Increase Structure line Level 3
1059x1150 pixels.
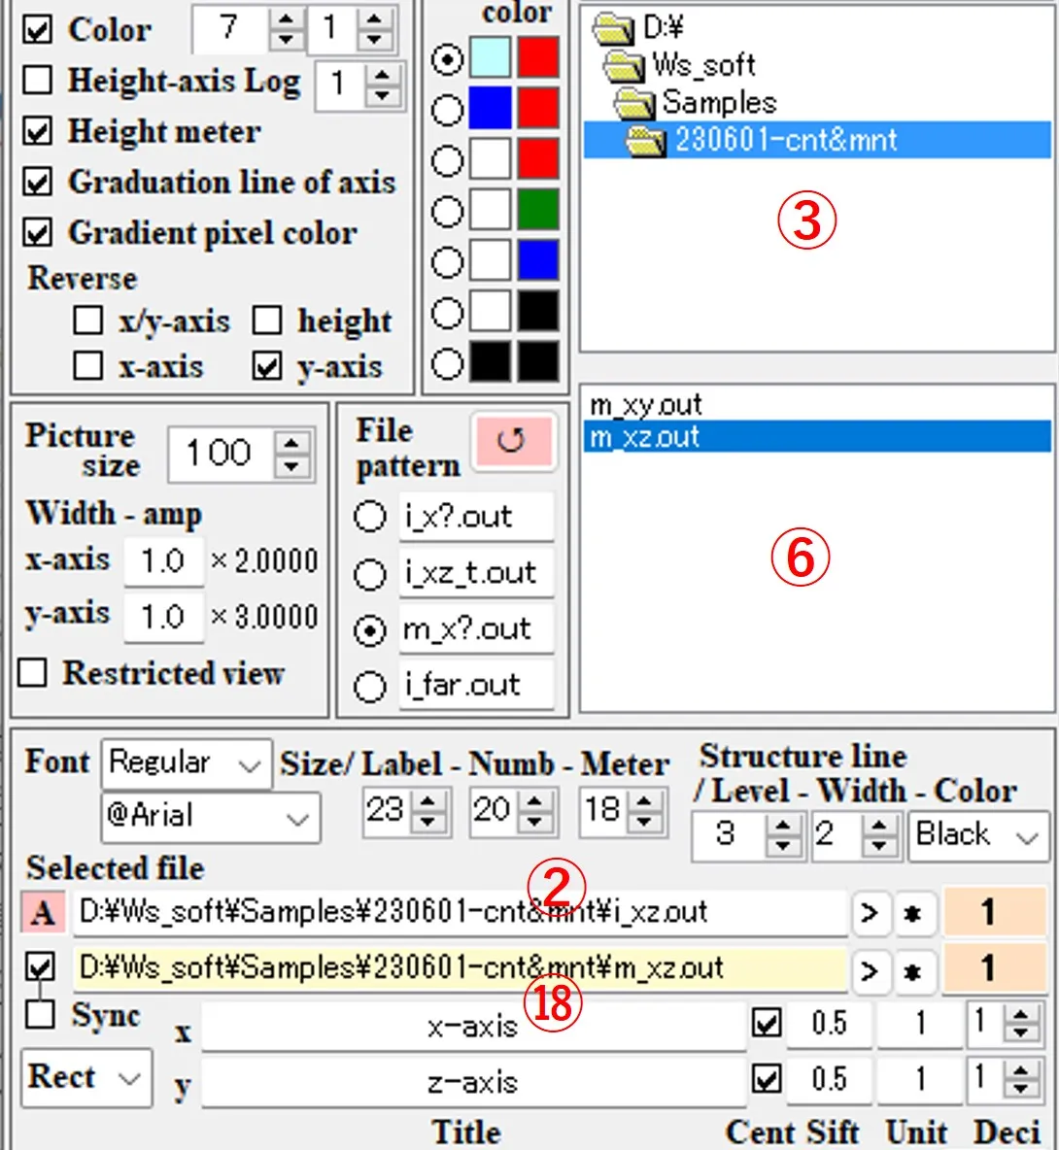(782, 826)
